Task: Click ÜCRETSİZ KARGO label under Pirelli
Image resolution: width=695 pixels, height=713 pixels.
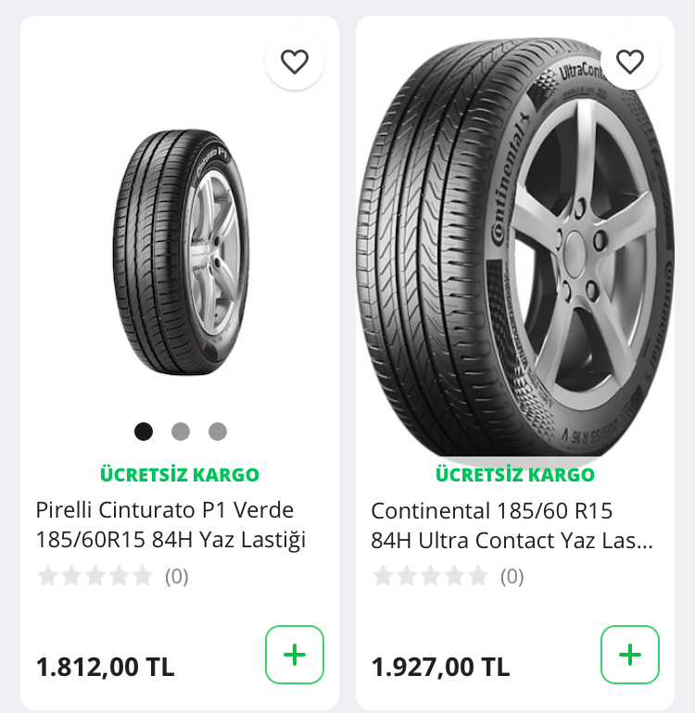Action: (180, 475)
